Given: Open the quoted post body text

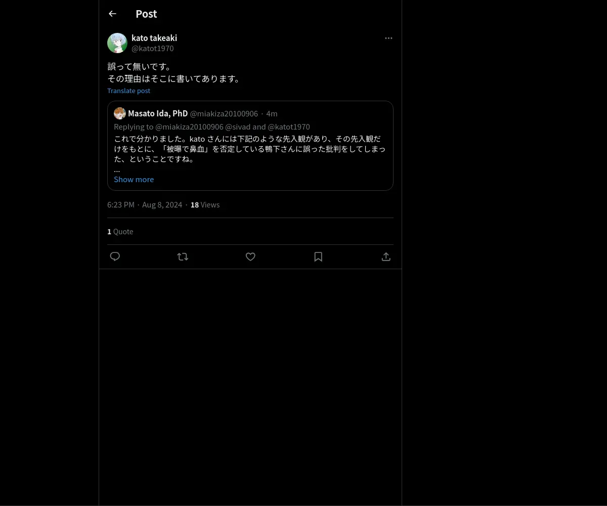Looking at the screenshot, I should (250, 149).
